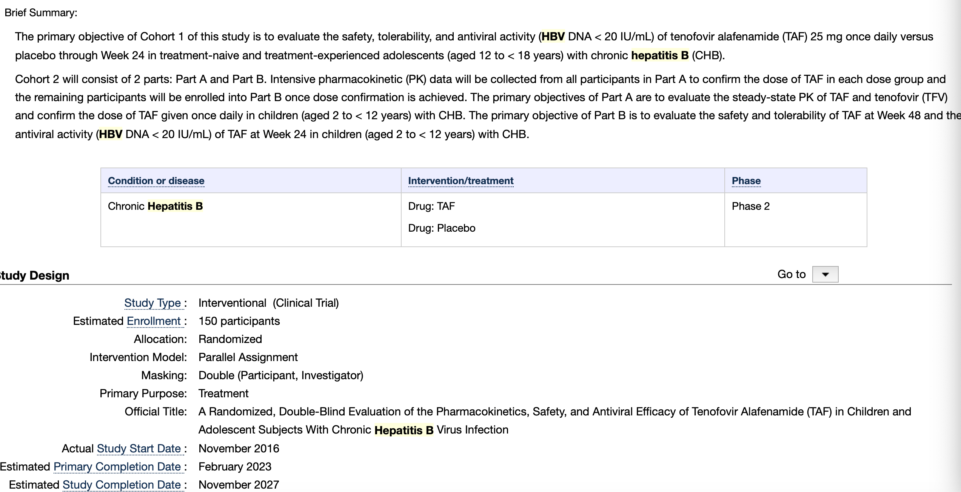The width and height of the screenshot is (961, 492).
Task: Click the 'Study Design' section heading
Action: click(34, 275)
